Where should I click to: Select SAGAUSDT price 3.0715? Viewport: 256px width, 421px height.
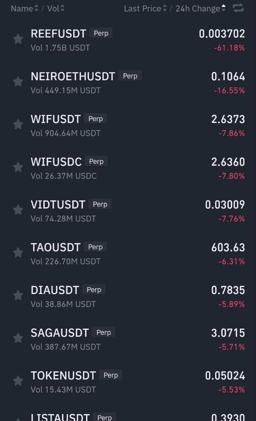pos(228,333)
